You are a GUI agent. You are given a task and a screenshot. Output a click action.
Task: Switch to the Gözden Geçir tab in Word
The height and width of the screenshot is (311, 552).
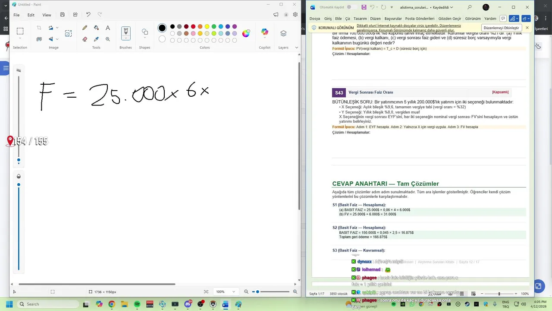pos(450,19)
